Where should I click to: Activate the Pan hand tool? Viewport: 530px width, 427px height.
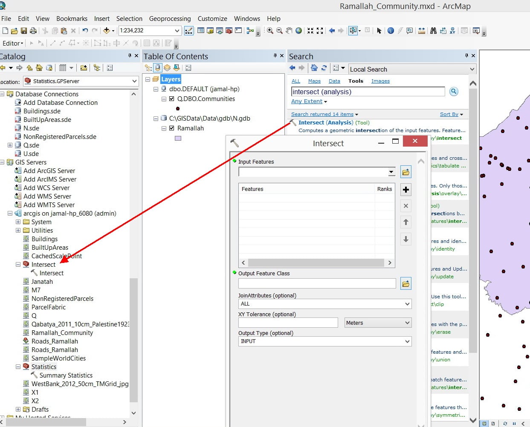click(289, 31)
